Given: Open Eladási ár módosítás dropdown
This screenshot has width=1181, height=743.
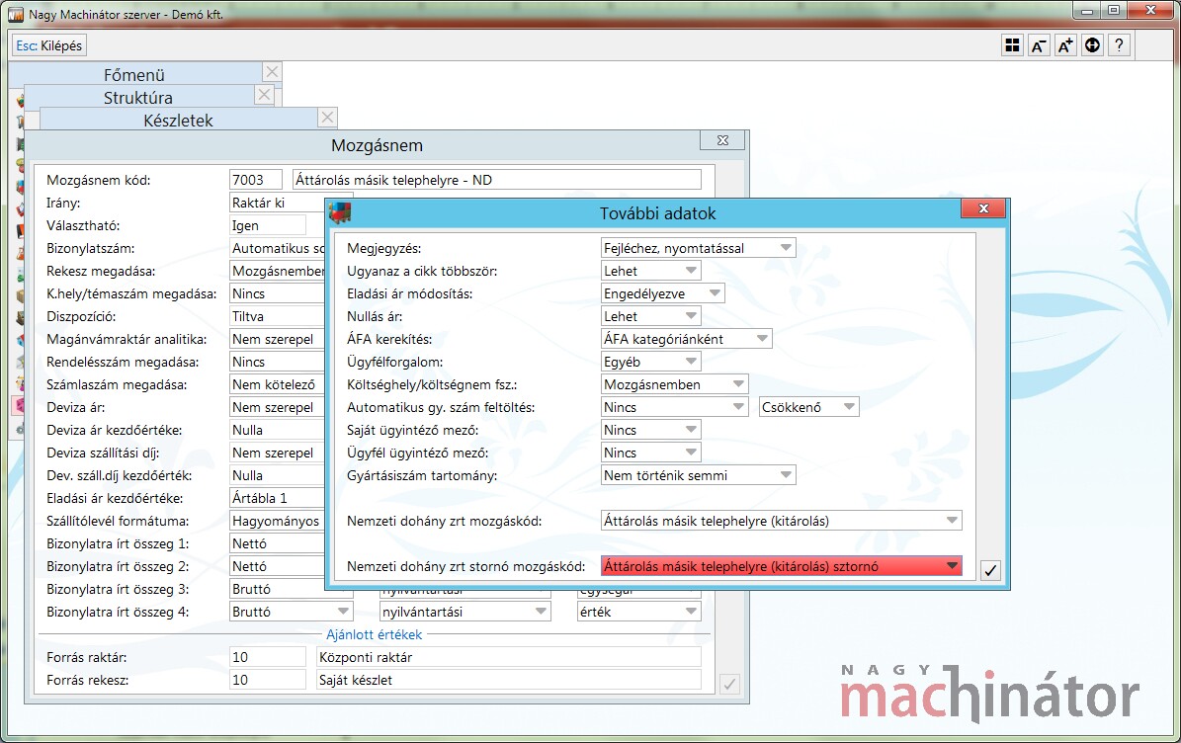Looking at the screenshot, I should pos(663,293).
